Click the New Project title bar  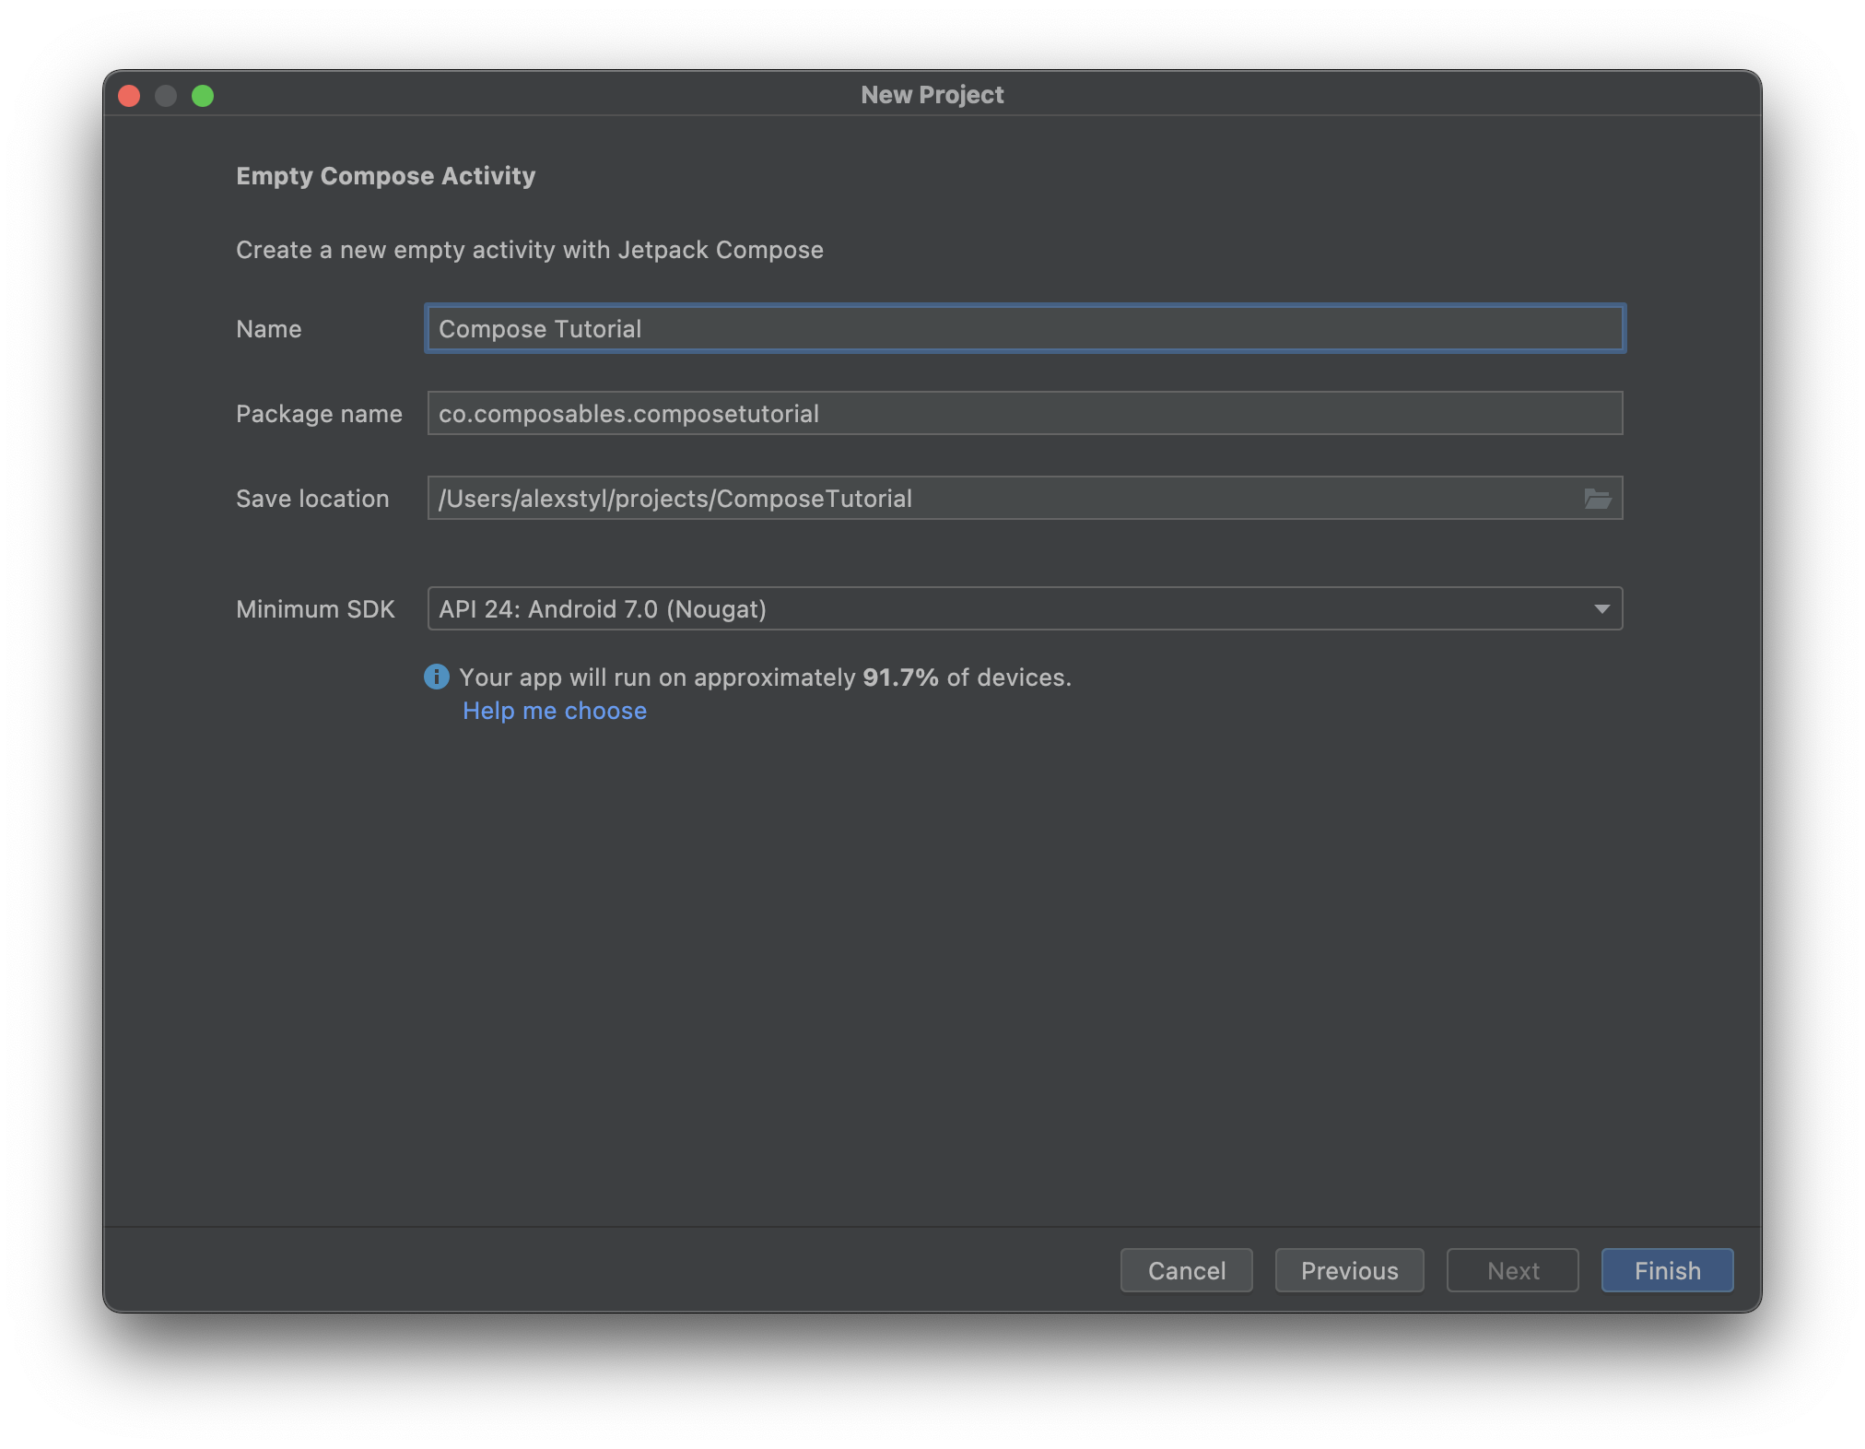click(x=932, y=94)
